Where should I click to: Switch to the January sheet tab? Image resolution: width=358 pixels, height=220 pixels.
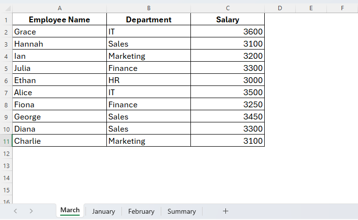103,211
